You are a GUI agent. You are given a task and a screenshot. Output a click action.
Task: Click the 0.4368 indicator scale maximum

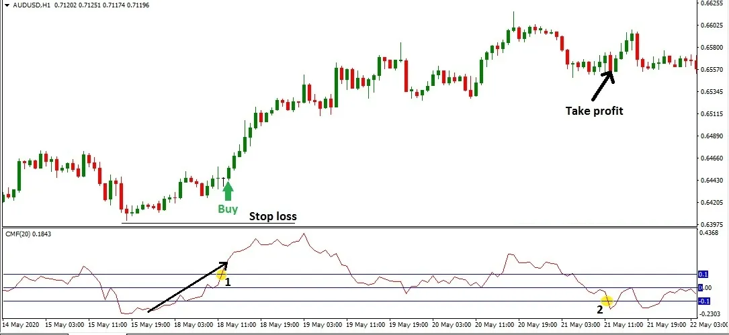pyautogui.click(x=710, y=233)
